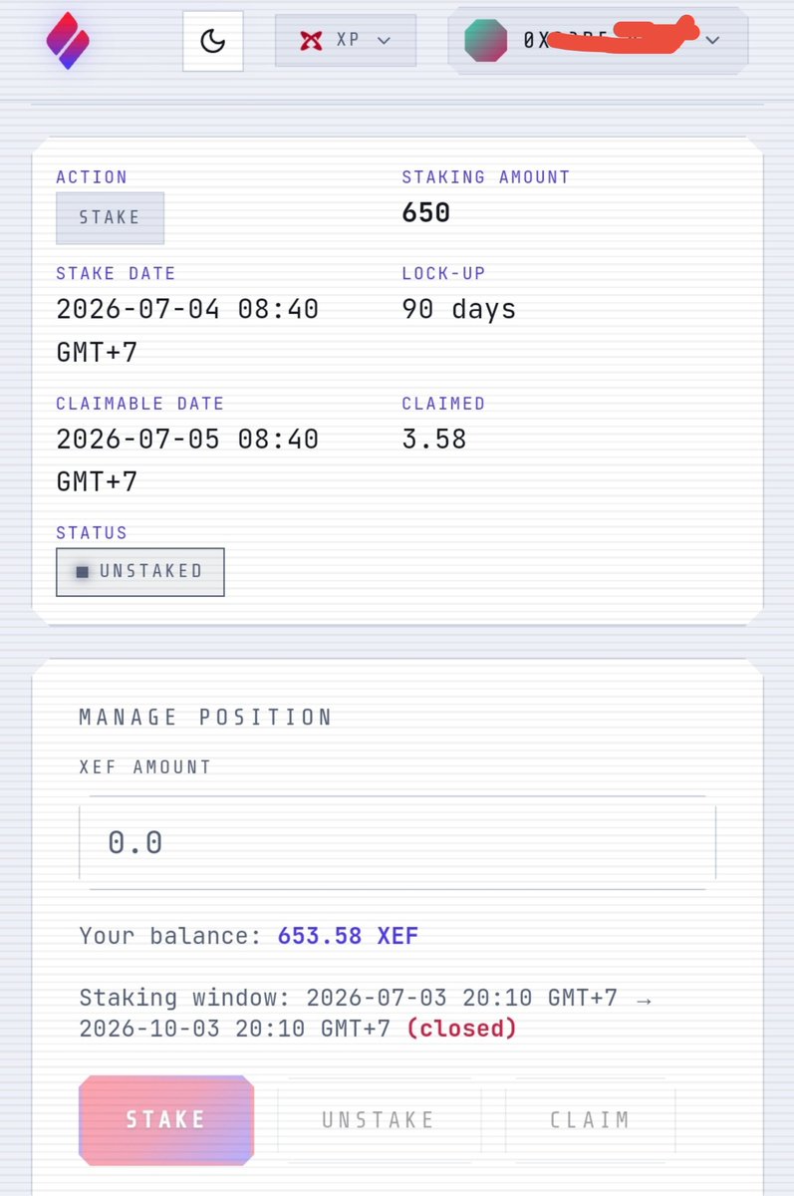Click the UNSTAKED status badge

pyautogui.click(x=140, y=572)
